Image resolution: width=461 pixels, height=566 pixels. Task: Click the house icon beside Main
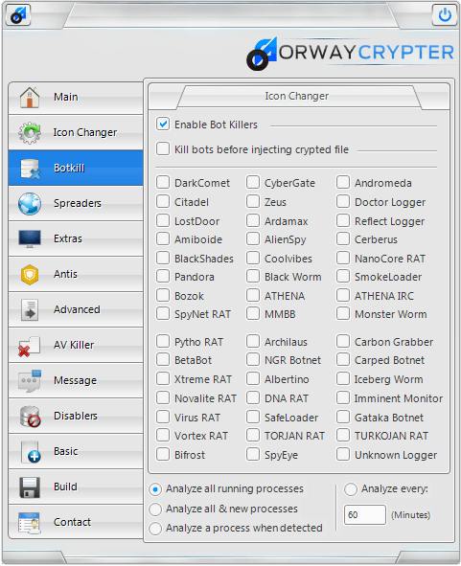(x=30, y=97)
